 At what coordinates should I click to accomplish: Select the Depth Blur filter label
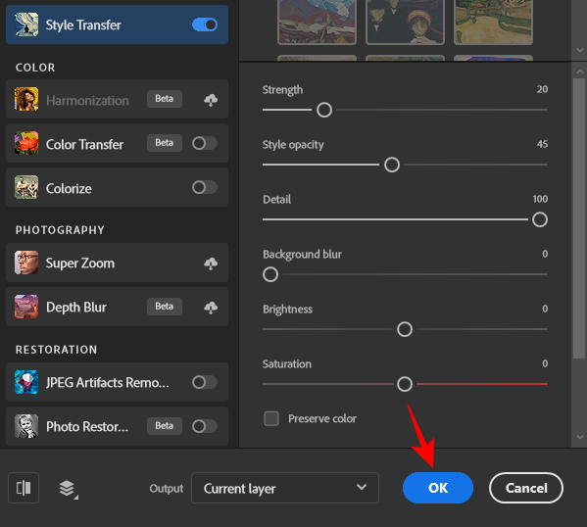[x=76, y=308]
